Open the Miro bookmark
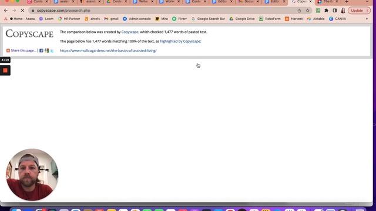 [162, 19]
